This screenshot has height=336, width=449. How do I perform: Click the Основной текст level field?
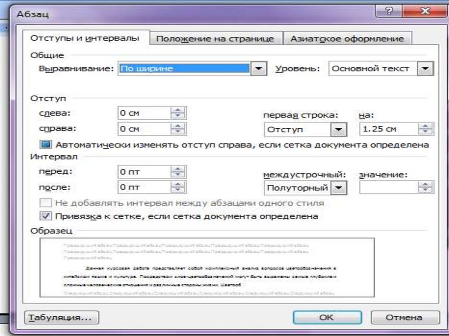(373, 68)
